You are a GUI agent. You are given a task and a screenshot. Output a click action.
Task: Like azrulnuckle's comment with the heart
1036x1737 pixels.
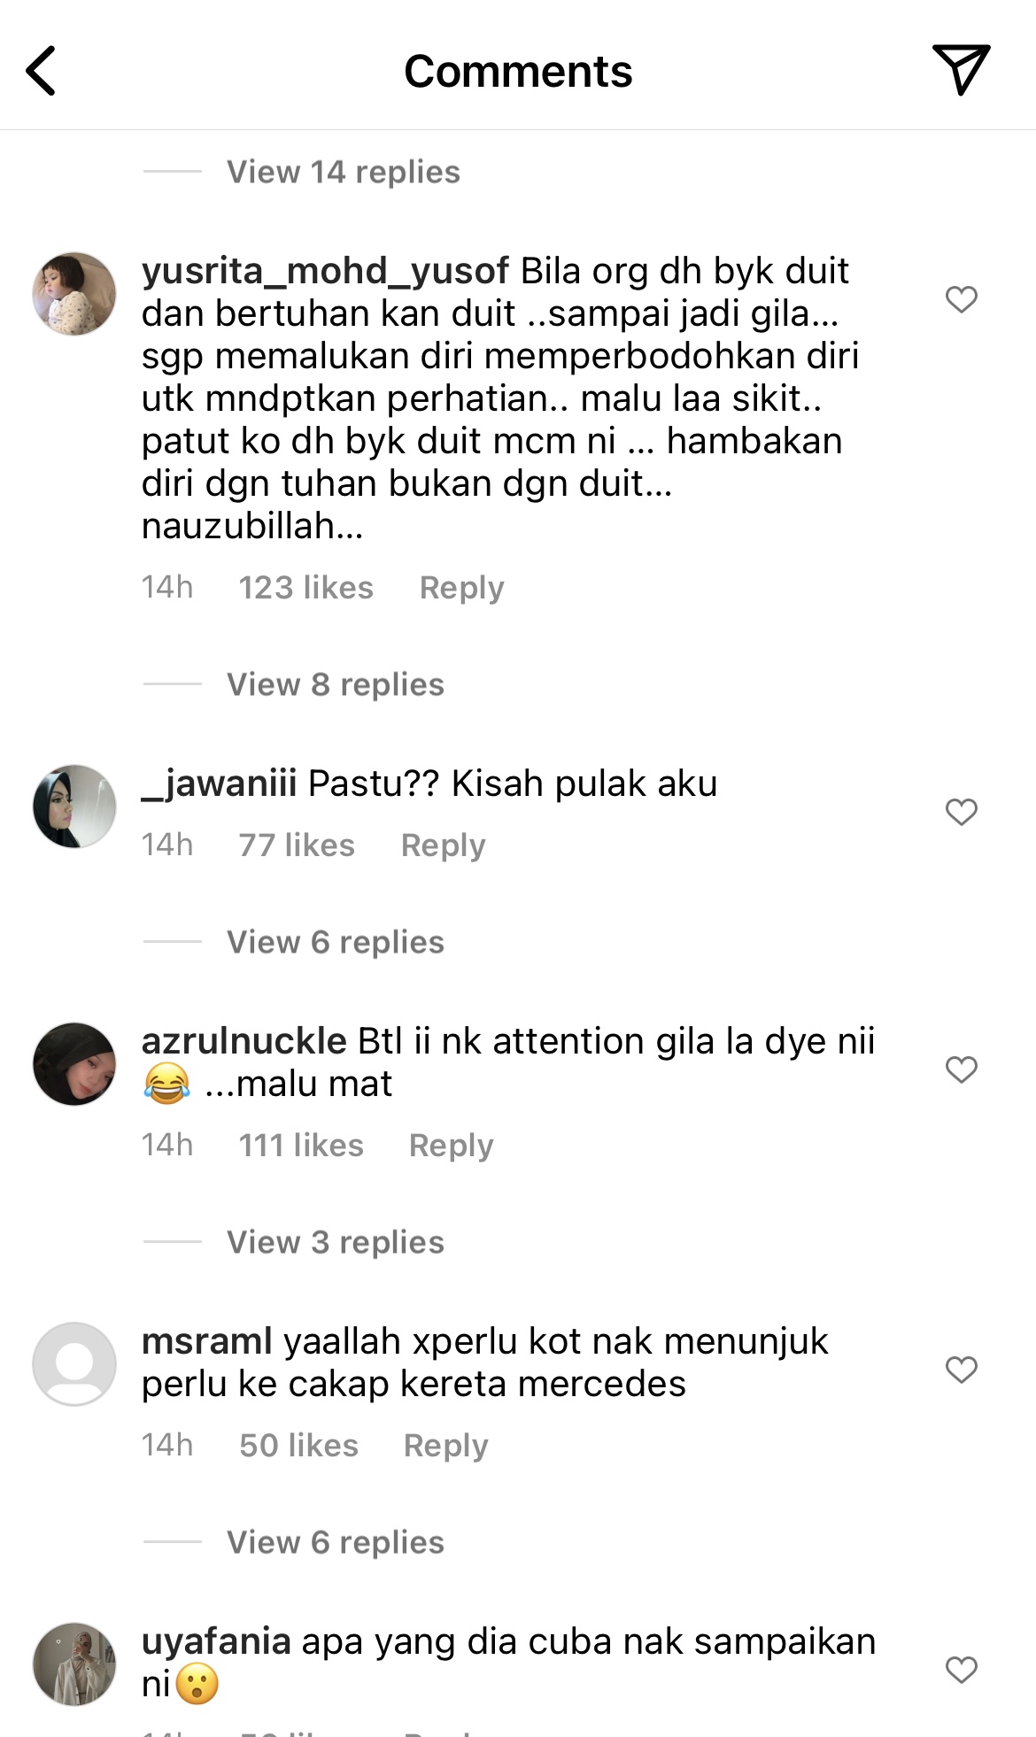point(961,1069)
